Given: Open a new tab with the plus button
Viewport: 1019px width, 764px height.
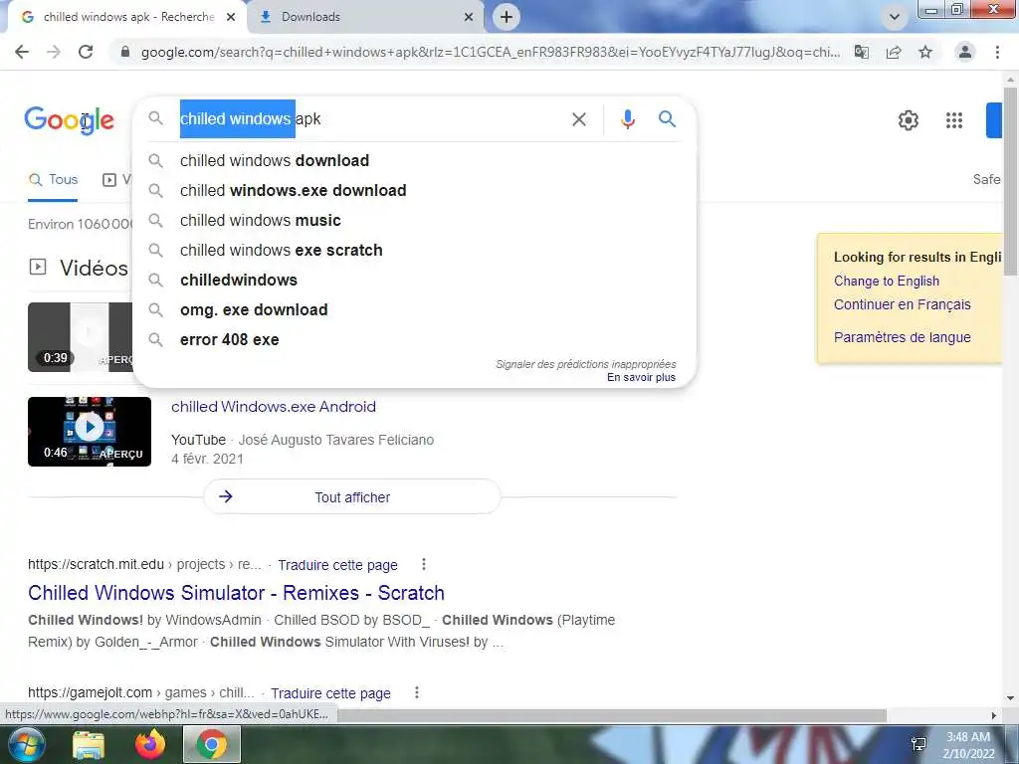Looking at the screenshot, I should [507, 17].
